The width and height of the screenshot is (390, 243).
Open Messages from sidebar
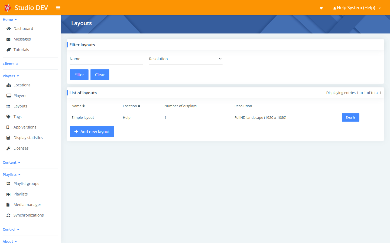point(22,39)
